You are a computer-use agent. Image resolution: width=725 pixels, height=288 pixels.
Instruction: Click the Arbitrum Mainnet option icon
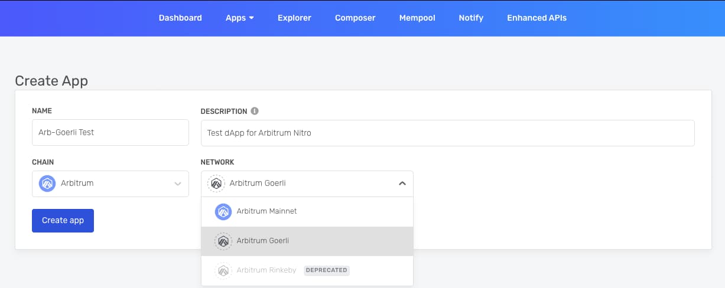(223, 211)
